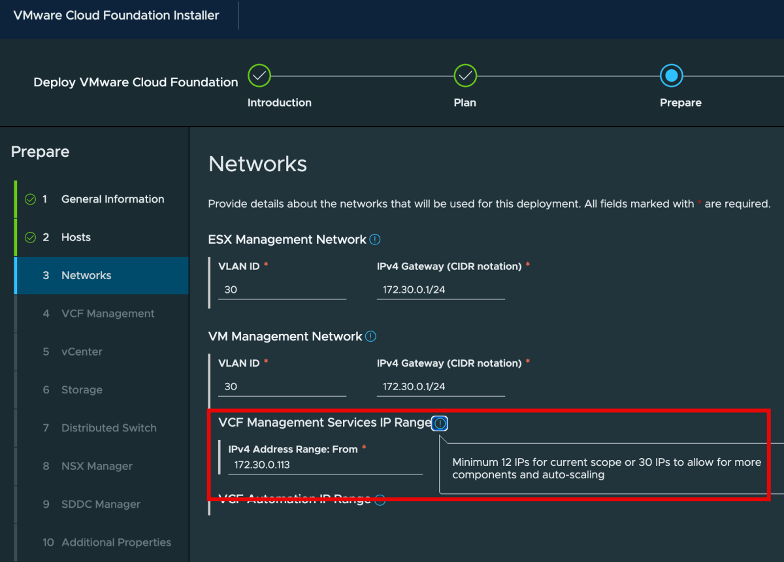Image resolution: width=784 pixels, height=562 pixels.
Task: Click the Plan step checkmark circle
Action: tap(465, 76)
